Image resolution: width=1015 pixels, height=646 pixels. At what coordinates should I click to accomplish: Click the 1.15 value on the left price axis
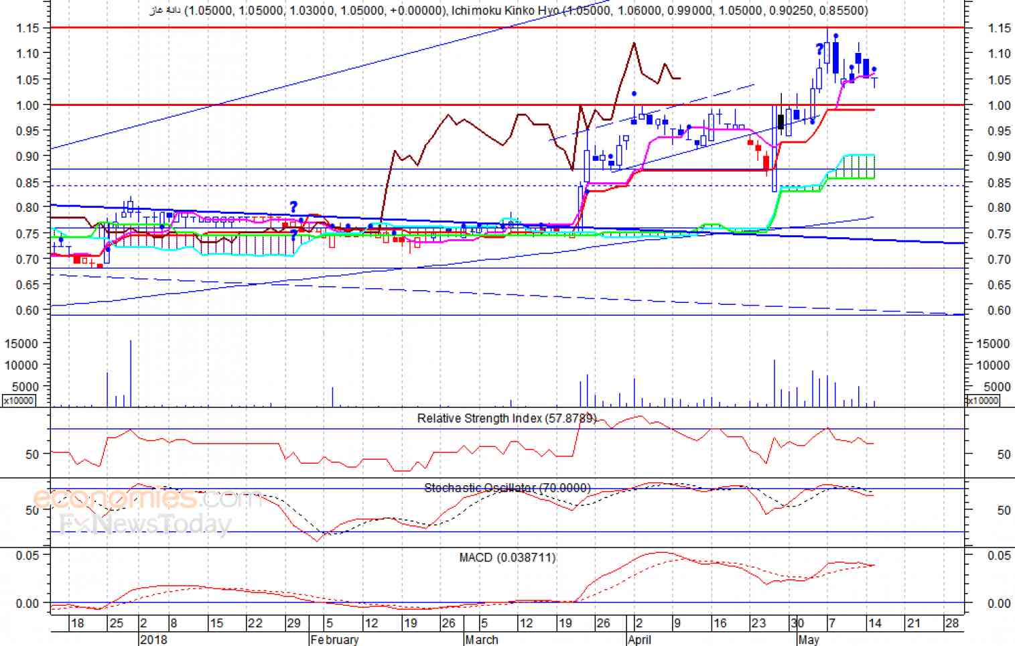27,28
